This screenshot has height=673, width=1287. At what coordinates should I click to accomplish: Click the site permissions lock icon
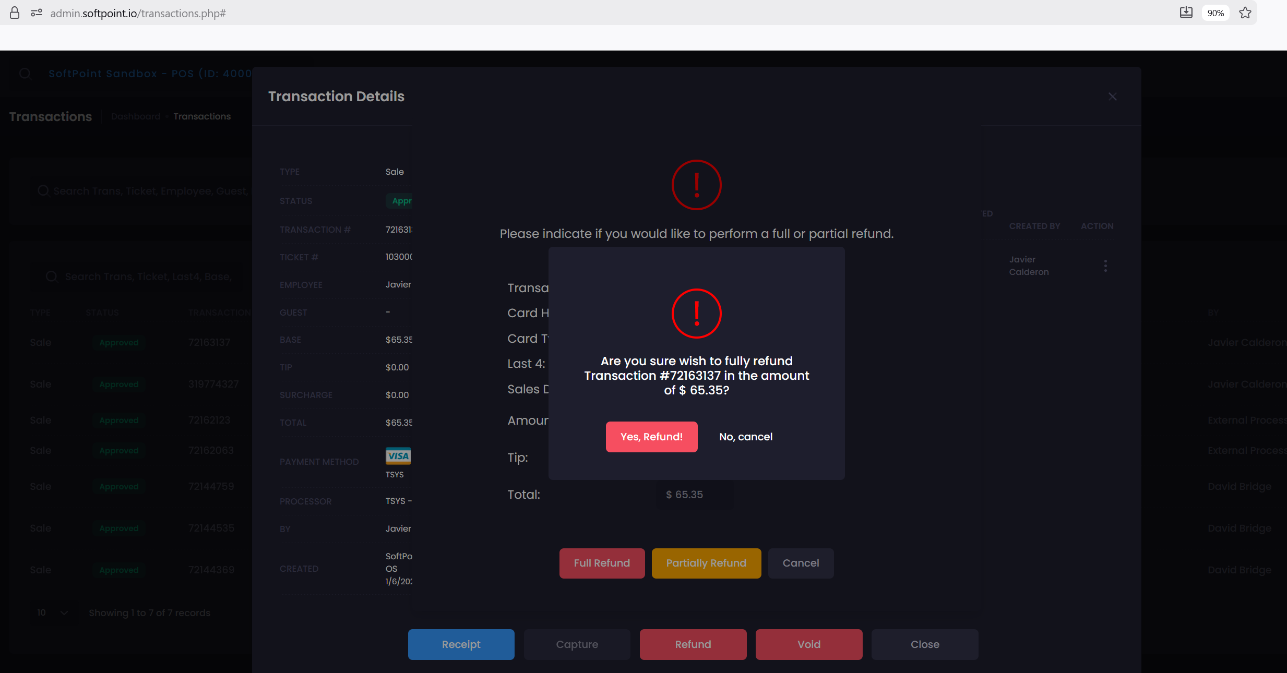[x=15, y=13]
